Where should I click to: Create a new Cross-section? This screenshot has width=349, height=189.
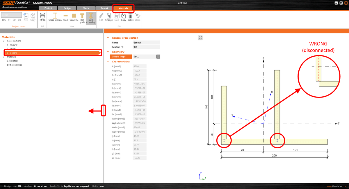(55, 16)
